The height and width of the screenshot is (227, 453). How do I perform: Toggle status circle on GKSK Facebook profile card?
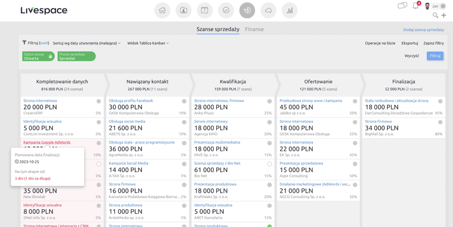click(184, 101)
